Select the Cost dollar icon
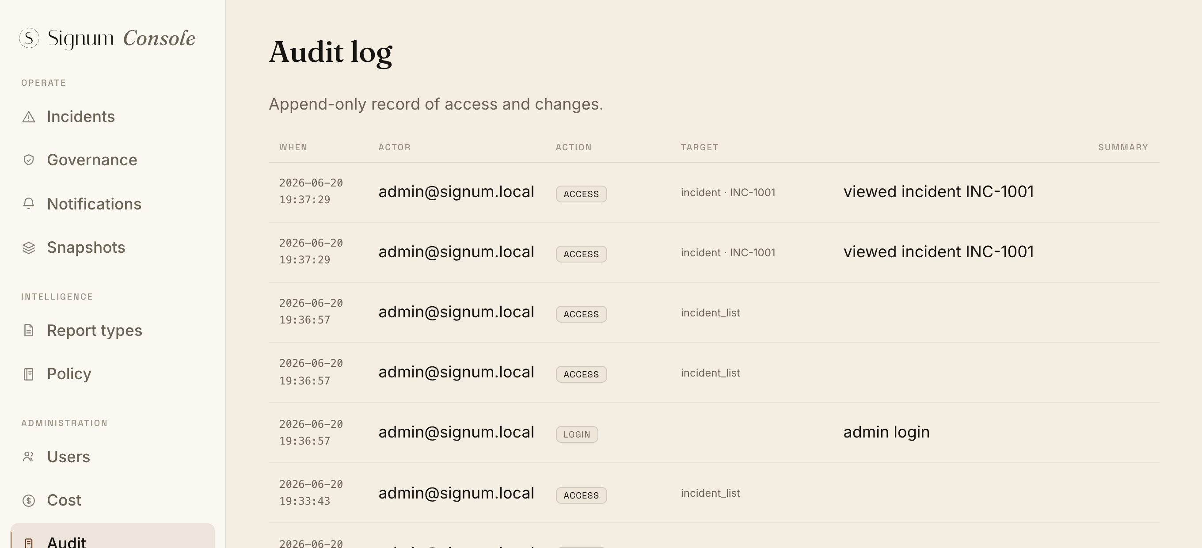The image size is (1202, 548). point(29,500)
